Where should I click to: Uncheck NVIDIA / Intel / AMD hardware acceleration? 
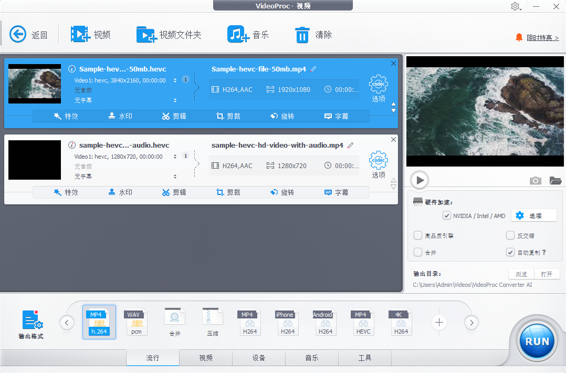point(447,215)
